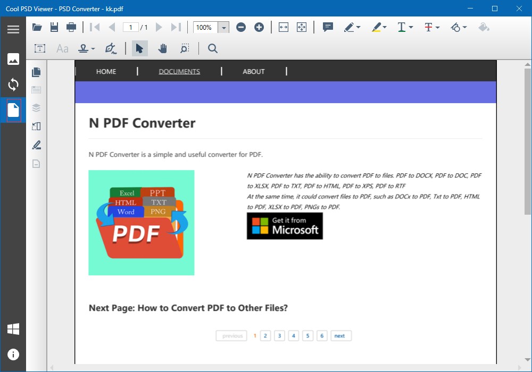Add a sticky note comment
532x372 pixels.
coord(328,27)
